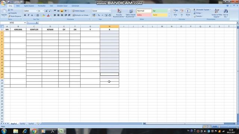Open Tablo Olarak Biçimlendir menu

131,13
